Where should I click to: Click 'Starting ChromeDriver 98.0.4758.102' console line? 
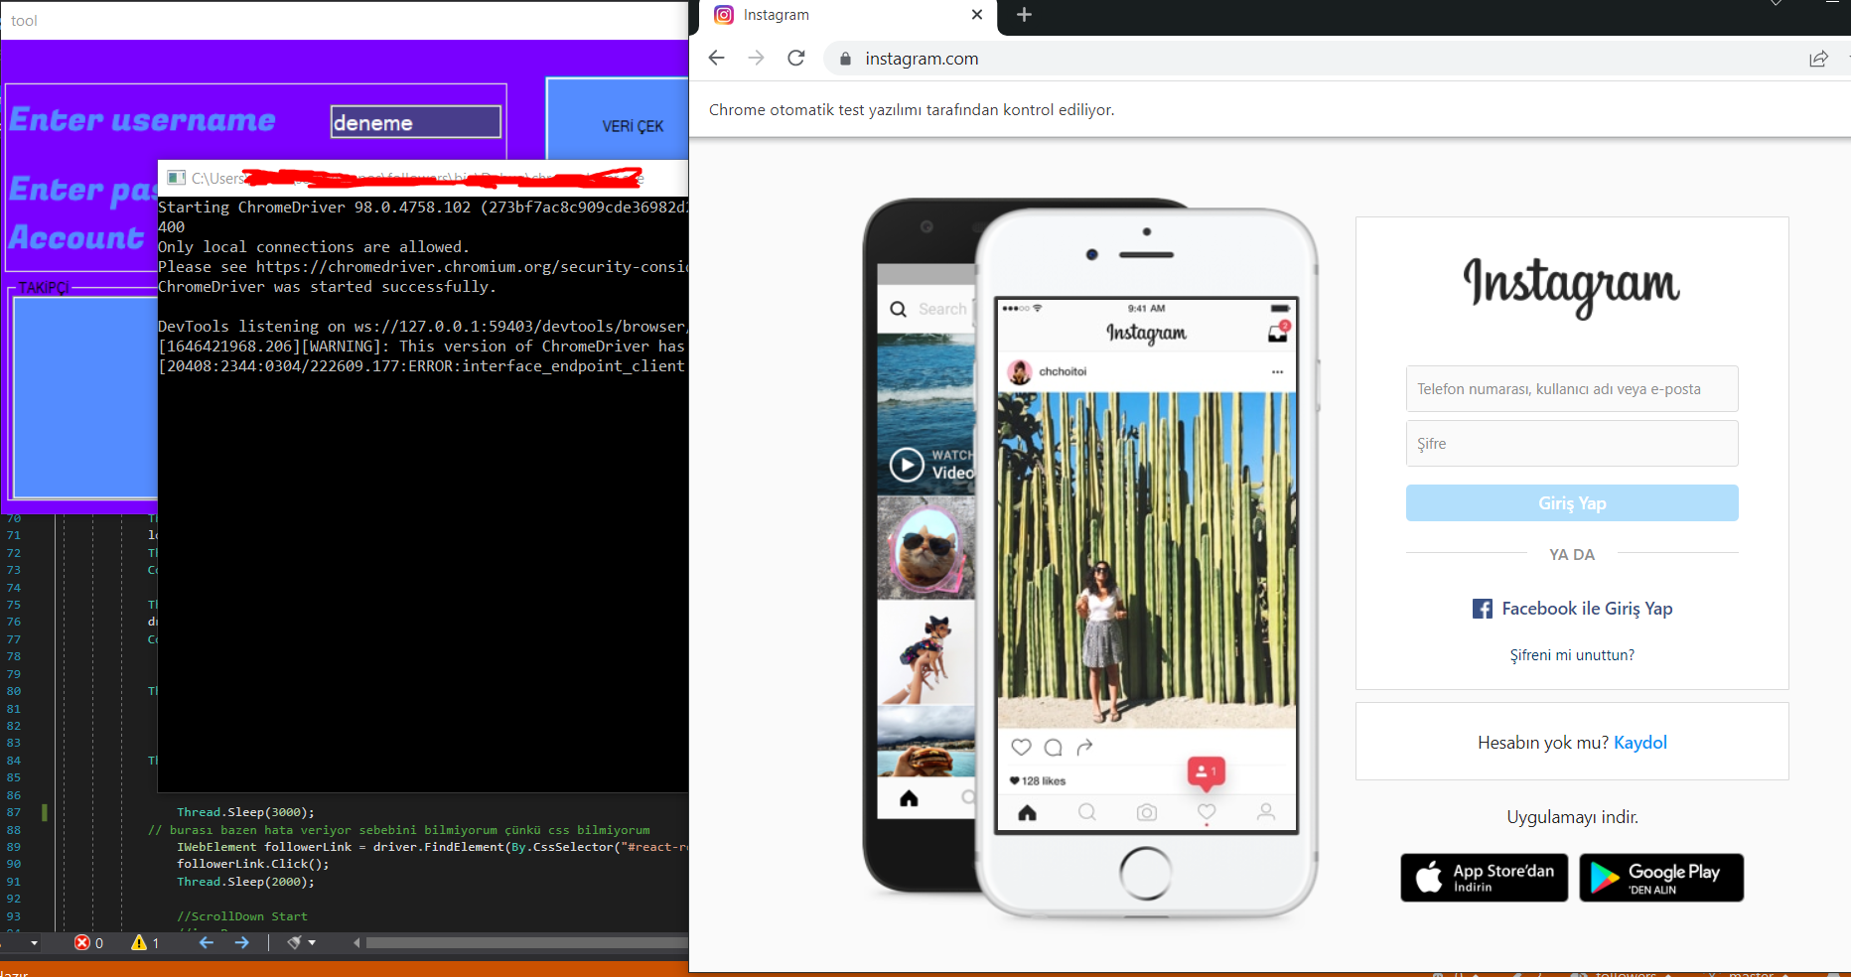click(423, 208)
